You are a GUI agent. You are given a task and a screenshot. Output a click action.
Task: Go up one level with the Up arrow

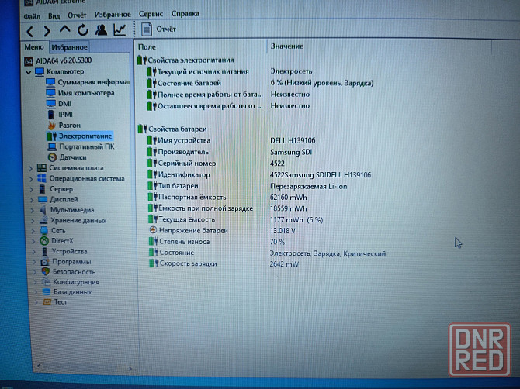65,29
